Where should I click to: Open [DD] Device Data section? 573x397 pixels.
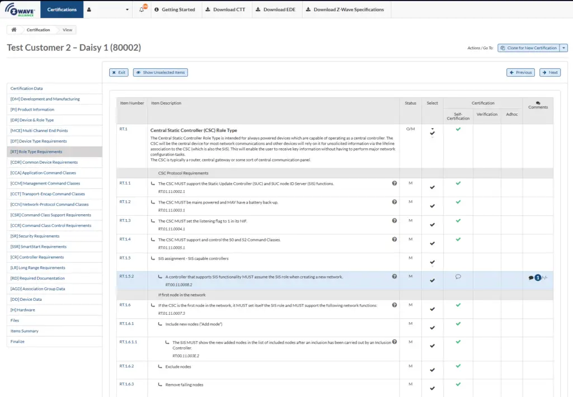tap(54, 300)
